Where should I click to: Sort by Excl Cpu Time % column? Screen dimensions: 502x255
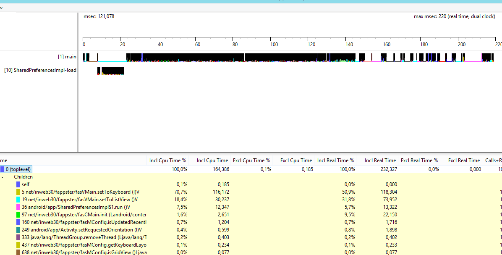pyautogui.click(x=251, y=160)
